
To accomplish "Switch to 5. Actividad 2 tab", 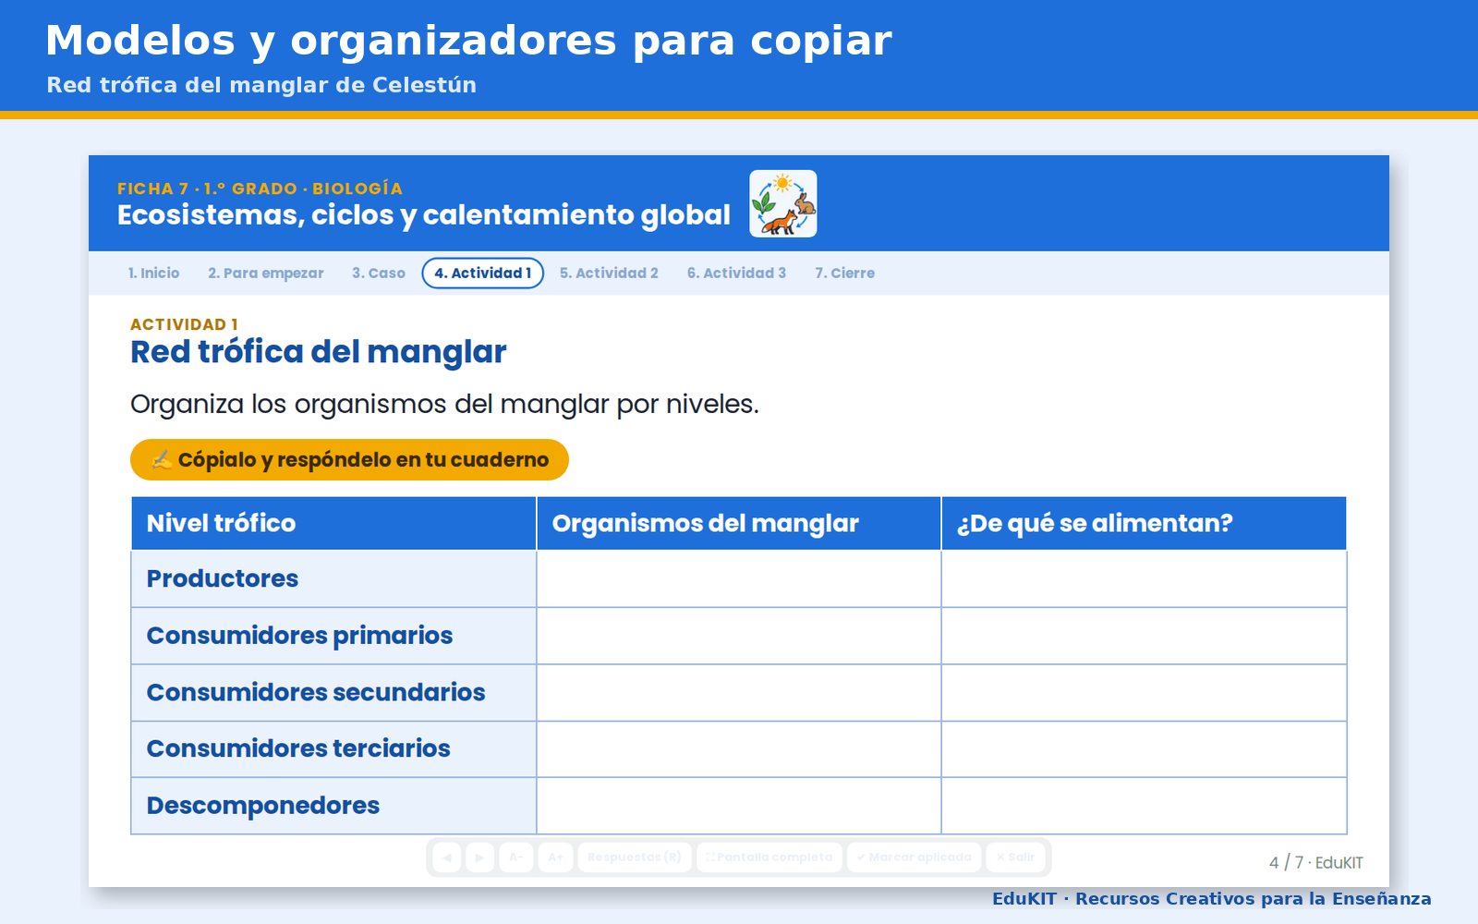I will click(609, 274).
